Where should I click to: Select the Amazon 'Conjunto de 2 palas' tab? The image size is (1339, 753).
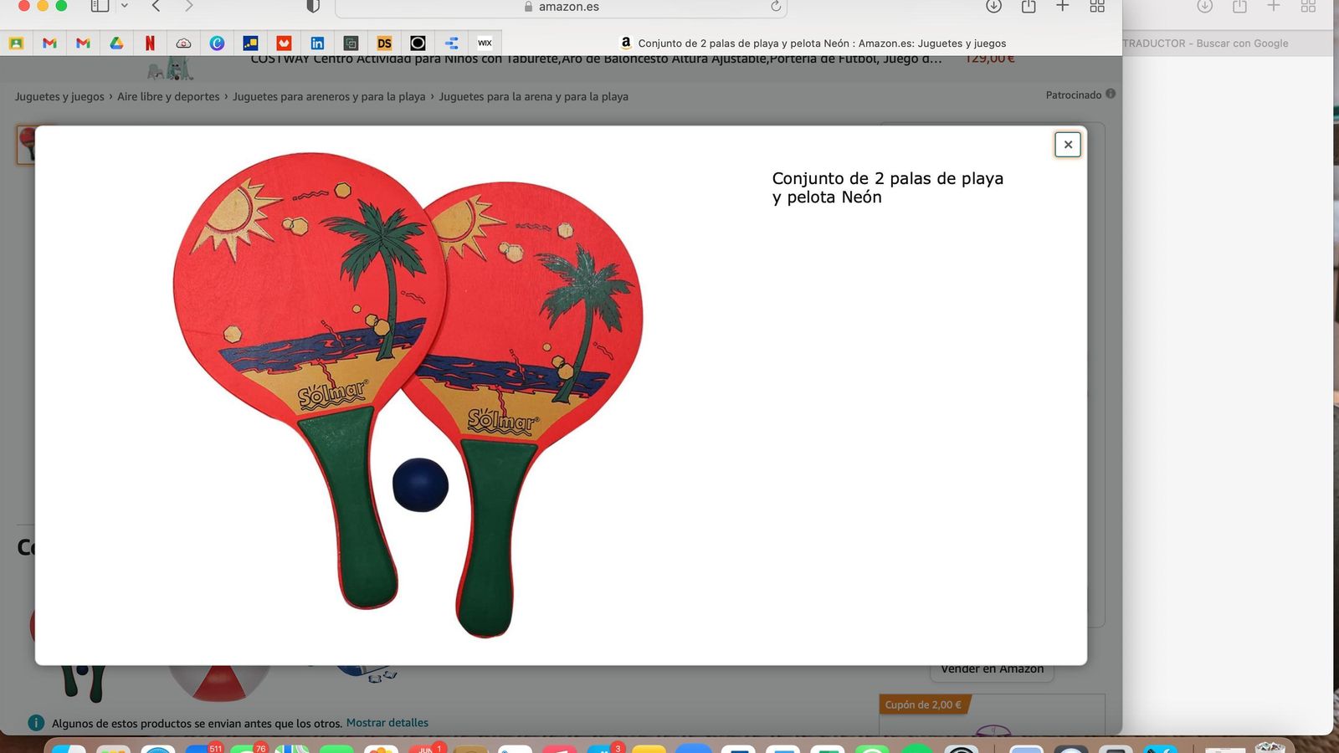point(812,43)
